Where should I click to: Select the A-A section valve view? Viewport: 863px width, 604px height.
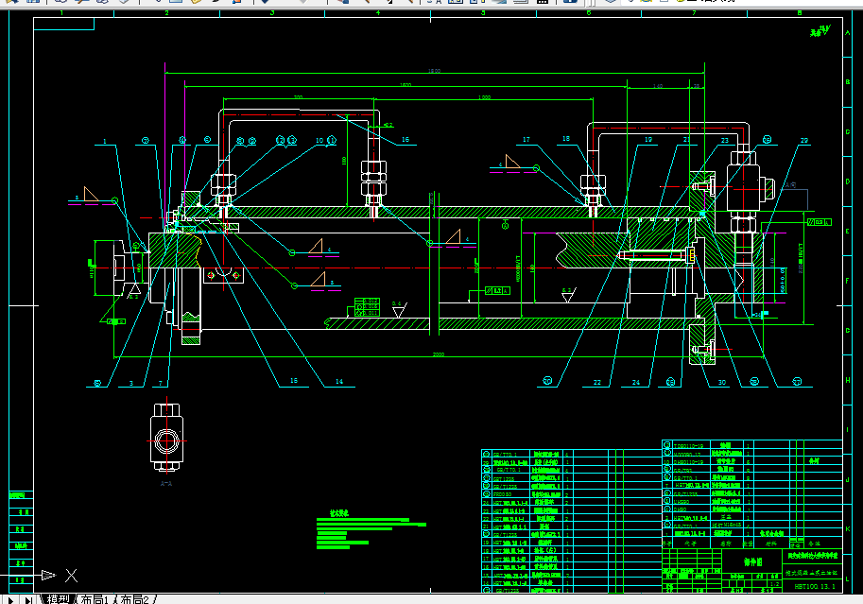[x=166, y=438]
